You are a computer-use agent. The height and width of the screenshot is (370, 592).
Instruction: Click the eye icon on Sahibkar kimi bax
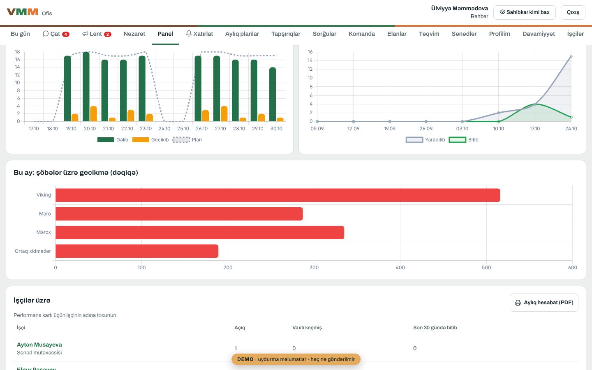point(502,12)
